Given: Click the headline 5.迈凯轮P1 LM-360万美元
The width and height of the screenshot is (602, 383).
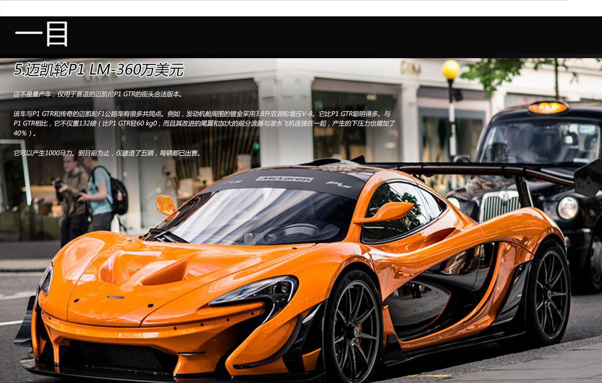Looking at the screenshot, I should (99, 70).
